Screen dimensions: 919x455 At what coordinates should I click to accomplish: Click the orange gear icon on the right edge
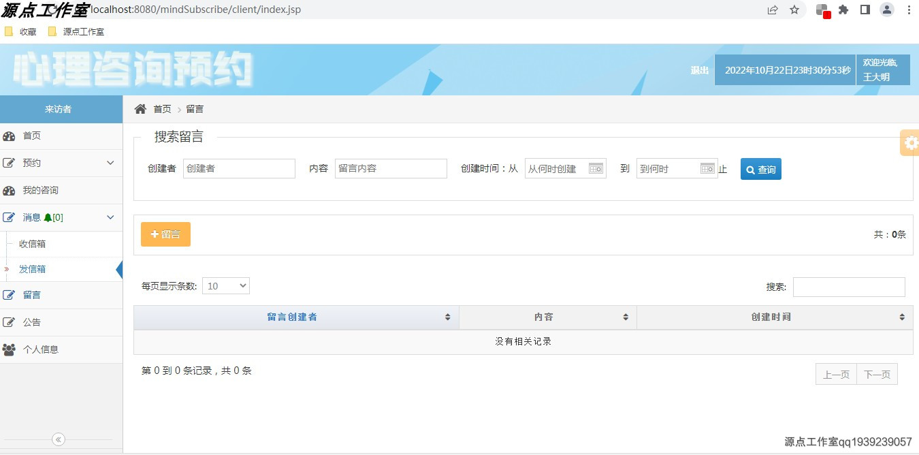pos(910,142)
